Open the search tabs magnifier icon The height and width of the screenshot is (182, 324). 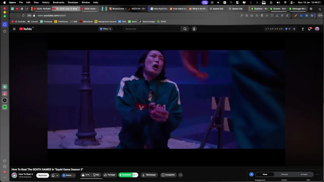pyautogui.click(x=320, y=9)
